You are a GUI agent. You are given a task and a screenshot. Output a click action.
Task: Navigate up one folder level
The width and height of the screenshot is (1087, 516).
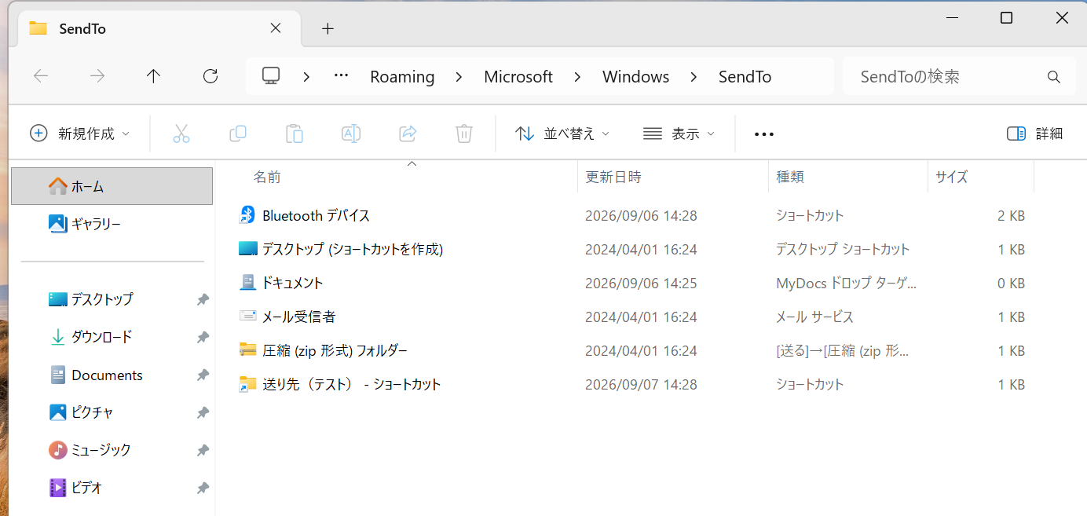(x=154, y=76)
